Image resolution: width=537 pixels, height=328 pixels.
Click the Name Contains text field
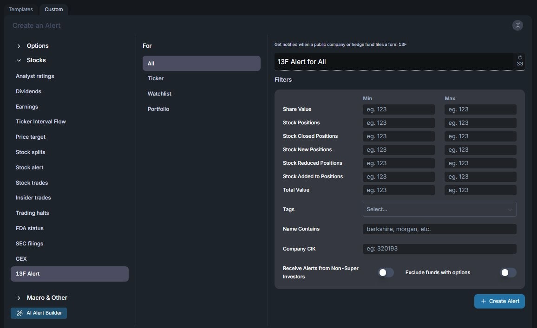click(439, 229)
